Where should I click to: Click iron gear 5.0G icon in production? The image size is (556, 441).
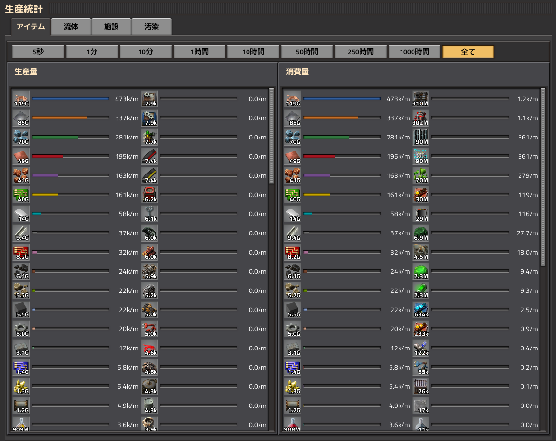pos(21,329)
